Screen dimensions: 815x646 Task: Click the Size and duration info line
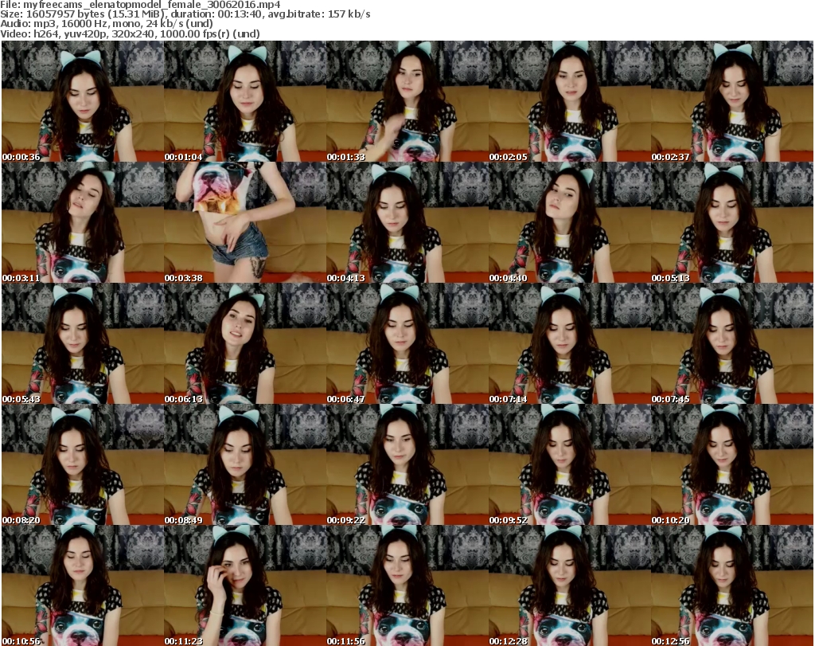185,14
